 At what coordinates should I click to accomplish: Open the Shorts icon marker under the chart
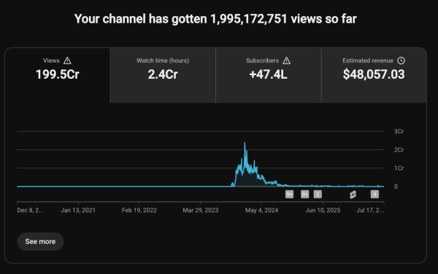[353, 195]
